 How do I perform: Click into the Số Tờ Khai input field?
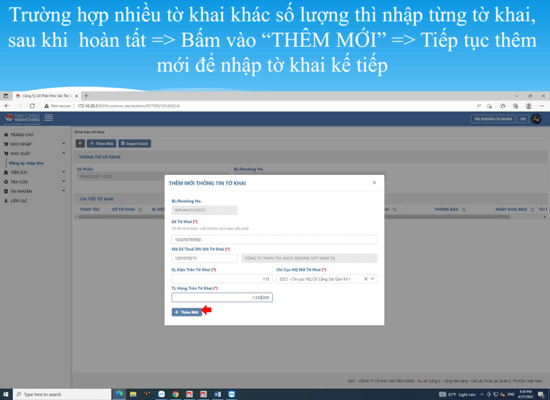274,239
